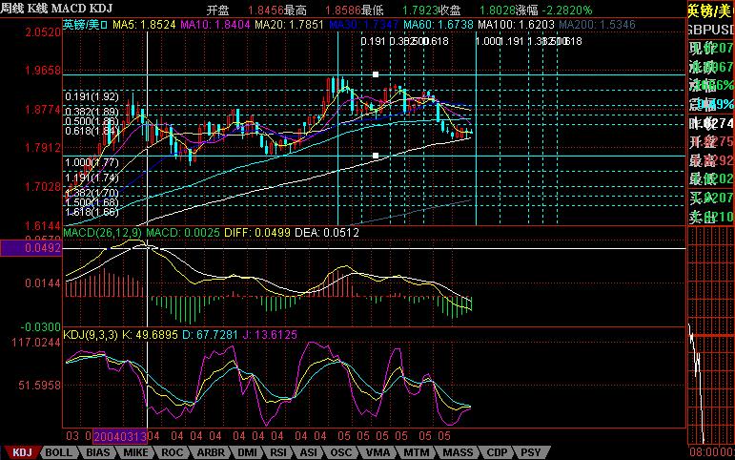The image size is (735, 460).
Task: Click the 0.191(1.92) Fibonacci level label
Action: click(92, 96)
